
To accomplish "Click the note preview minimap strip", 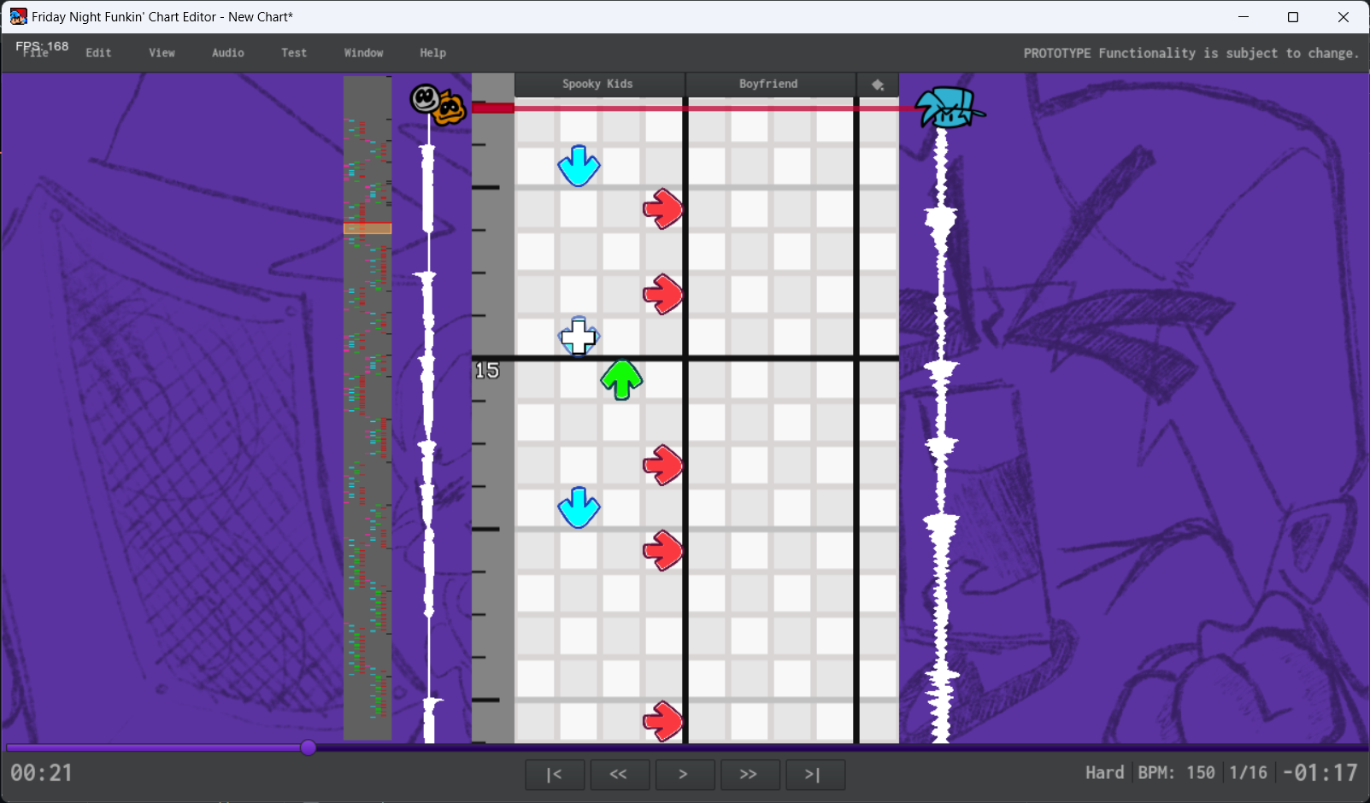I will pyautogui.click(x=367, y=408).
